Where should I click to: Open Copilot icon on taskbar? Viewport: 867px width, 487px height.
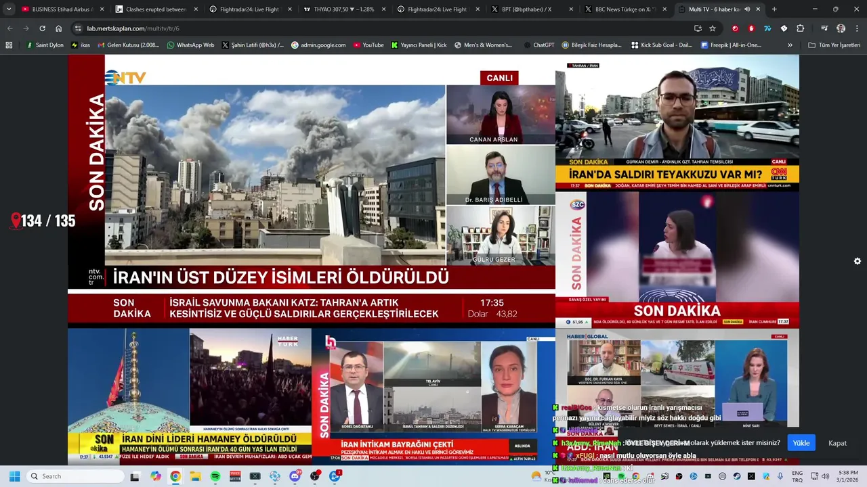point(156,476)
